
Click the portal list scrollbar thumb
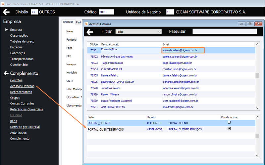[257, 136]
